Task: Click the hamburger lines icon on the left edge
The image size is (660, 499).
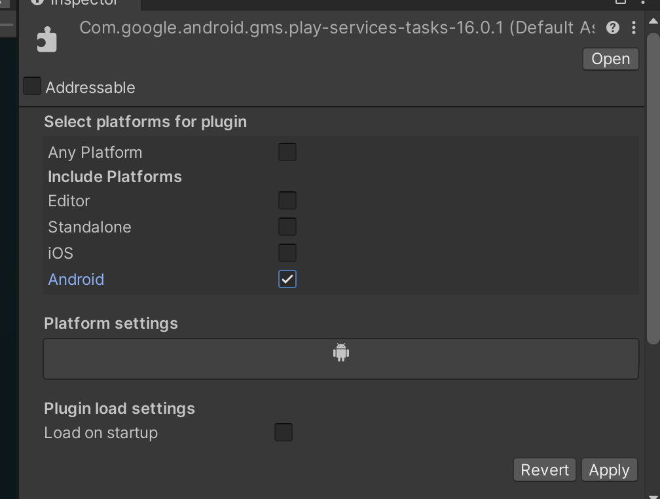Action: 7,24
